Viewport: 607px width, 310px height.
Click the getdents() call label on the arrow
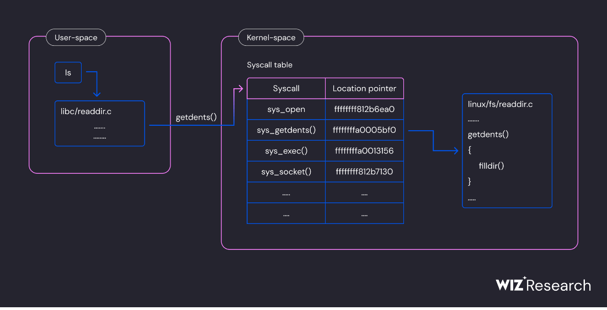click(196, 117)
